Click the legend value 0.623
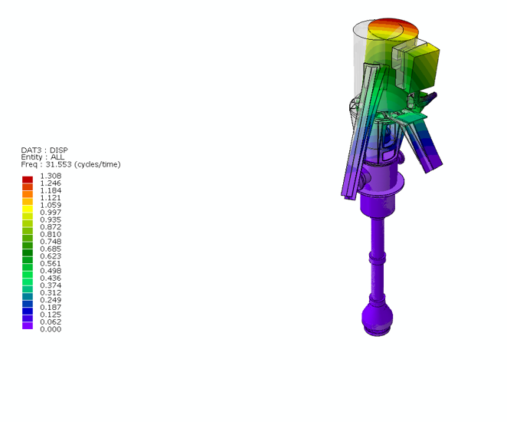 [x=51, y=256]
